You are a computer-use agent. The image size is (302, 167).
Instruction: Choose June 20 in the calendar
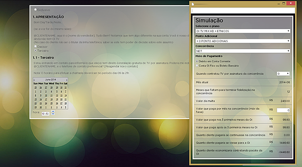(61, 99)
